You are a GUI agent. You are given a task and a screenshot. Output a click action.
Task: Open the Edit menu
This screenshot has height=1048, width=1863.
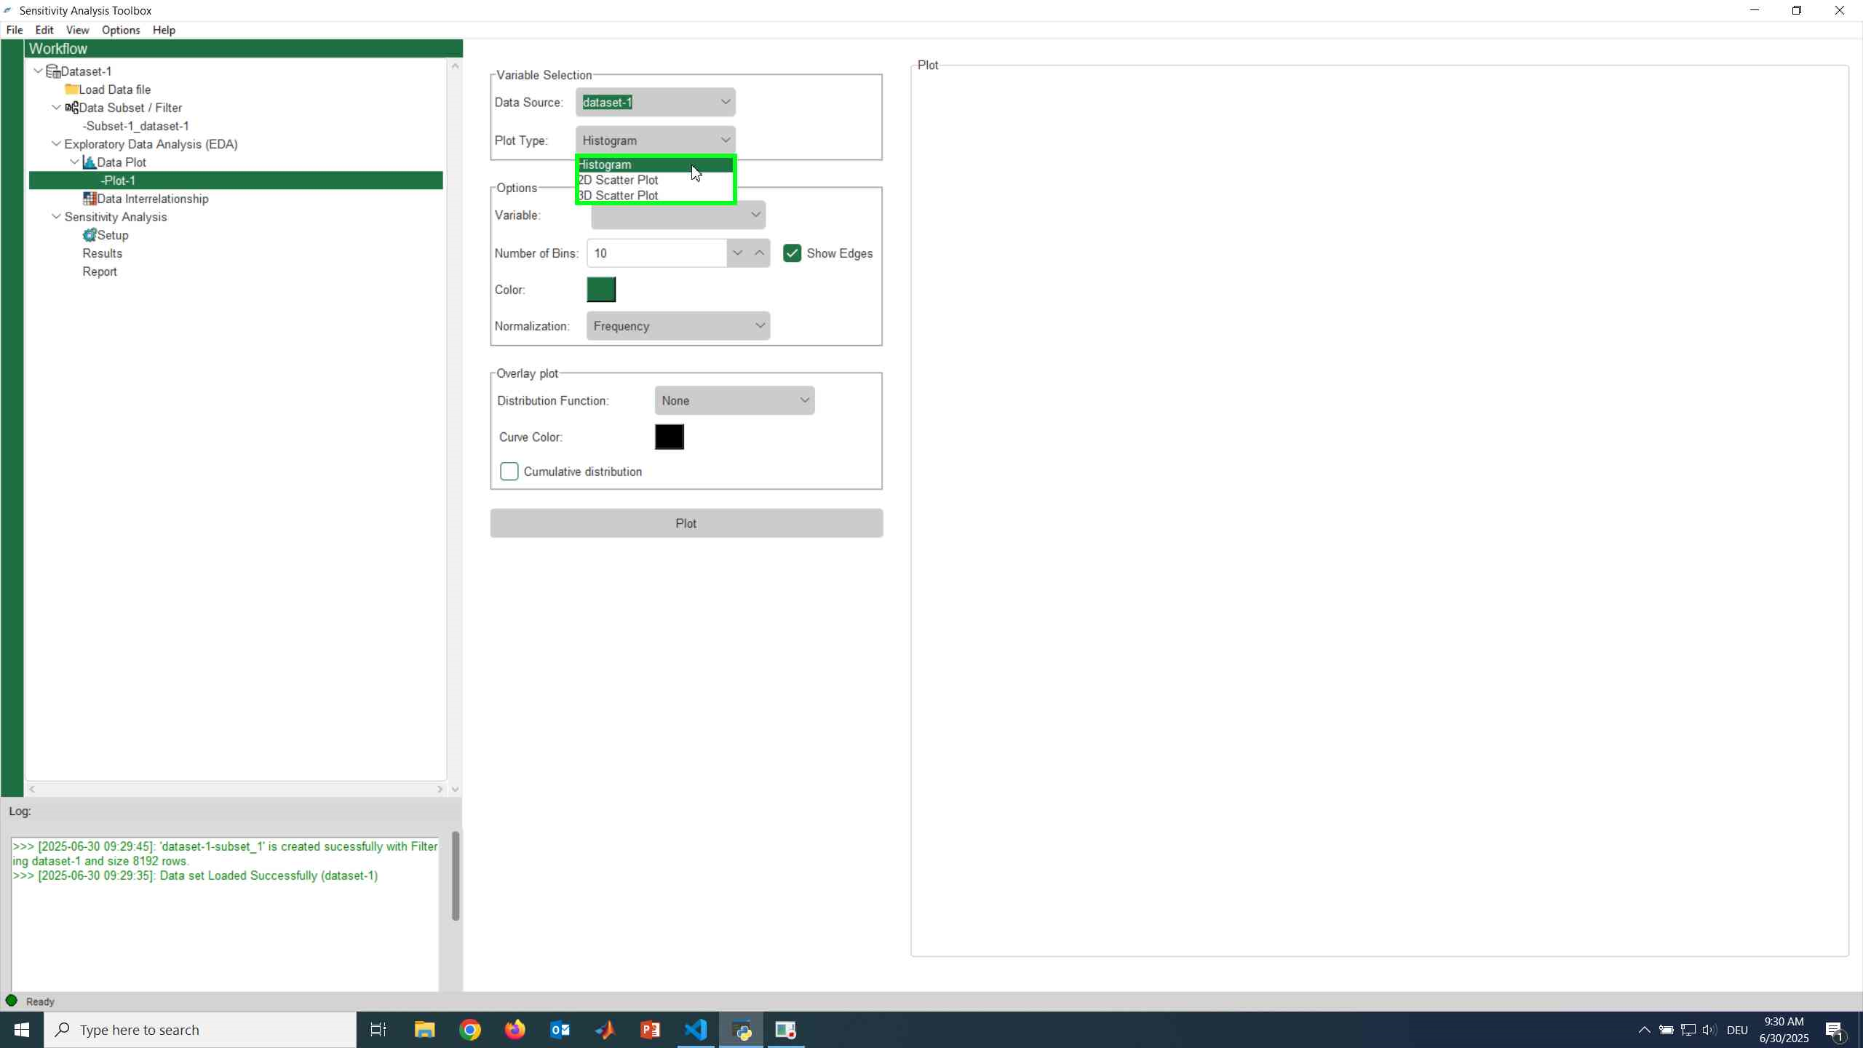(44, 30)
